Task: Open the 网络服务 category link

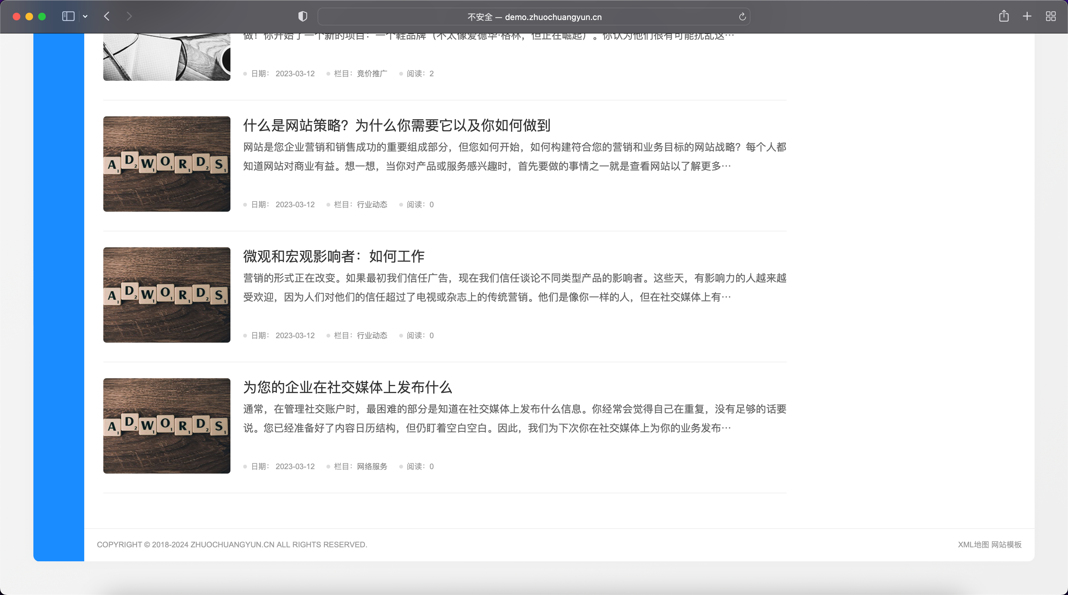Action: [x=372, y=467]
